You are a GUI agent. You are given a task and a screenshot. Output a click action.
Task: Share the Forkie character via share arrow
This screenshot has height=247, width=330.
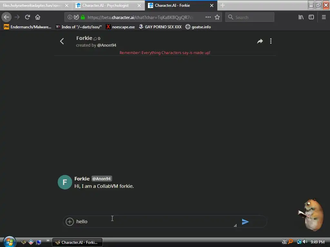click(x=260, y=41)
